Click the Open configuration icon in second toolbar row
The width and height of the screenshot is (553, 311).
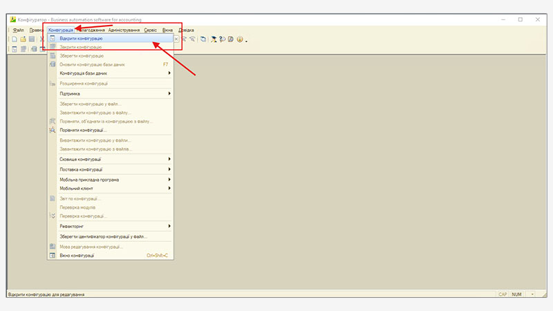click(14, 49)
